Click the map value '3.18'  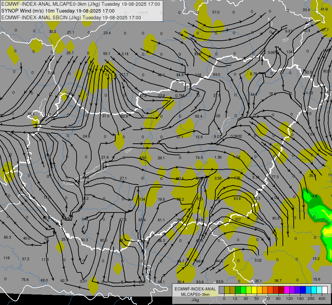125,54
